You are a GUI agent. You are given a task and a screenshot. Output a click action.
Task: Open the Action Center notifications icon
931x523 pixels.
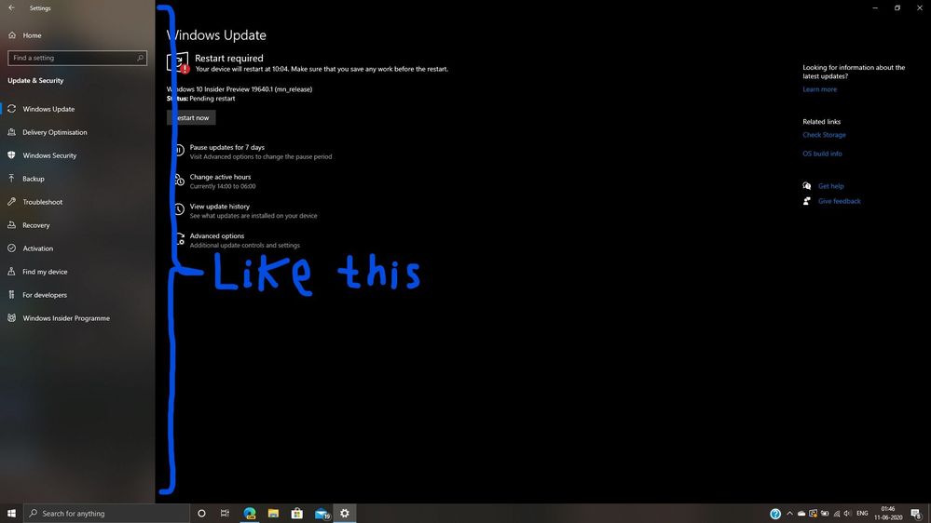917,514
